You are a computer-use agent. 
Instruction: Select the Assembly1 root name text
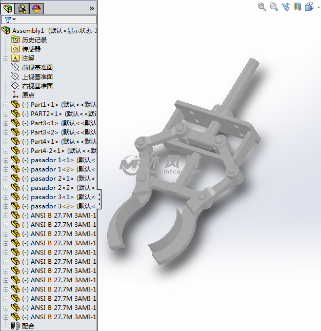click(28, 31)
